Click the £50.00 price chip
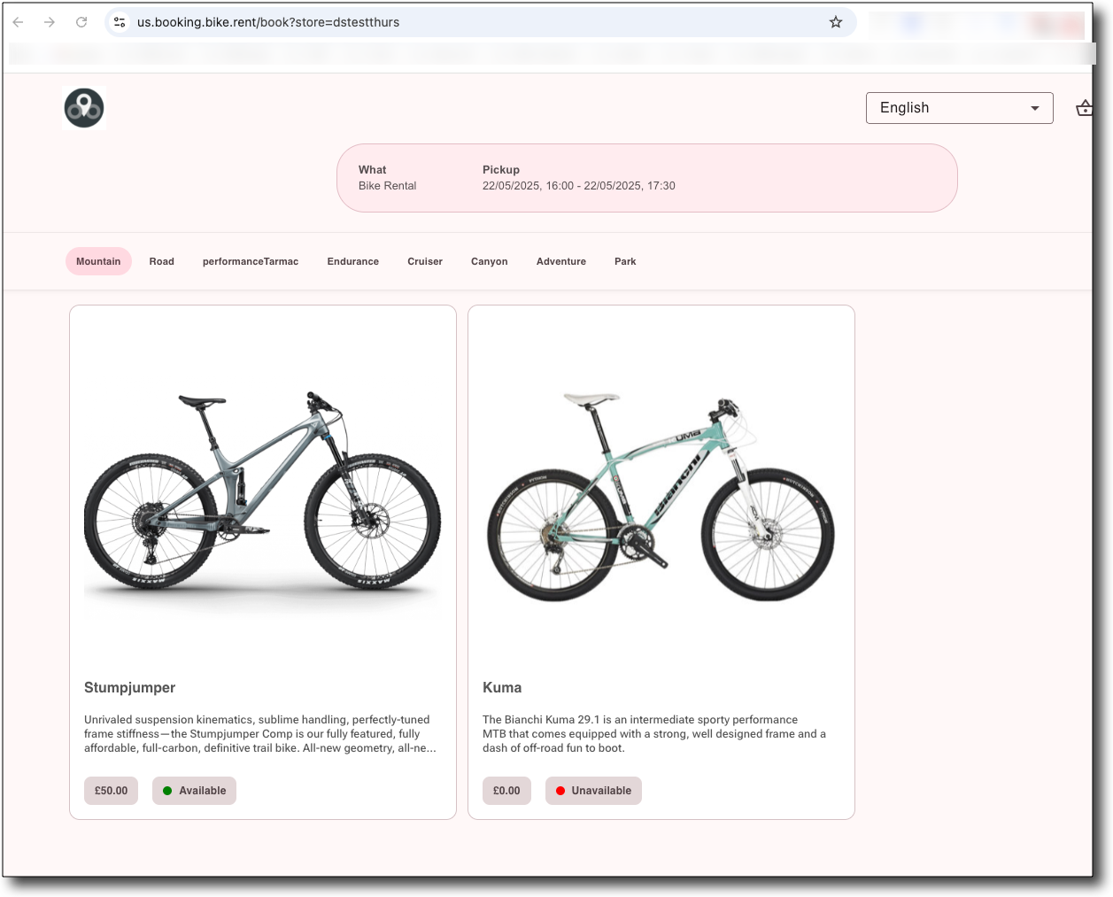Image resolution: width=1113 pixels, height=897 pixels. click(112, 791)
